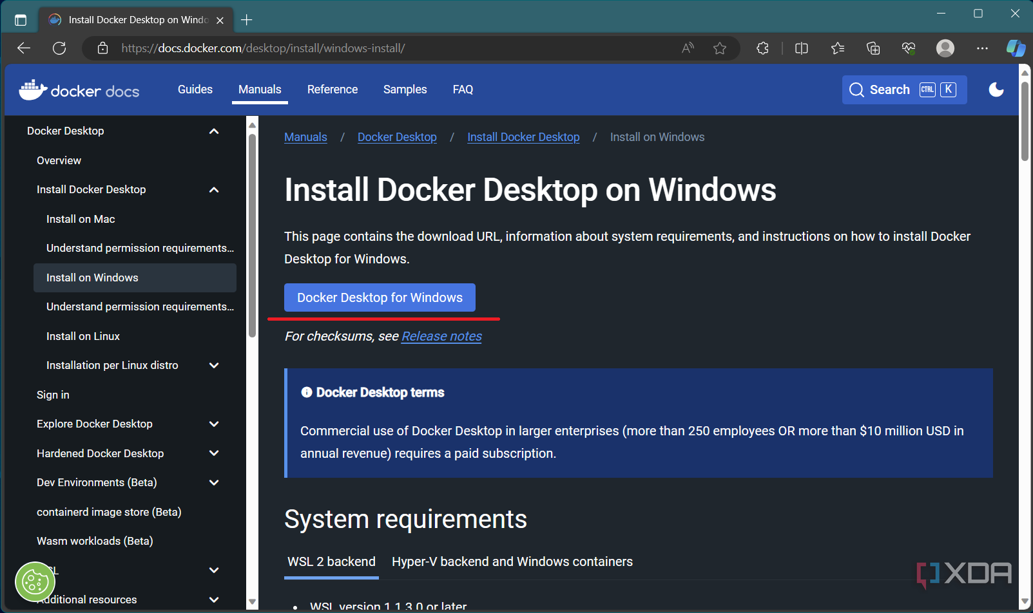Go to Docker docs home logo
Image resolution: width=1033 pixels, height=613 pixels.
pos(79,90)
